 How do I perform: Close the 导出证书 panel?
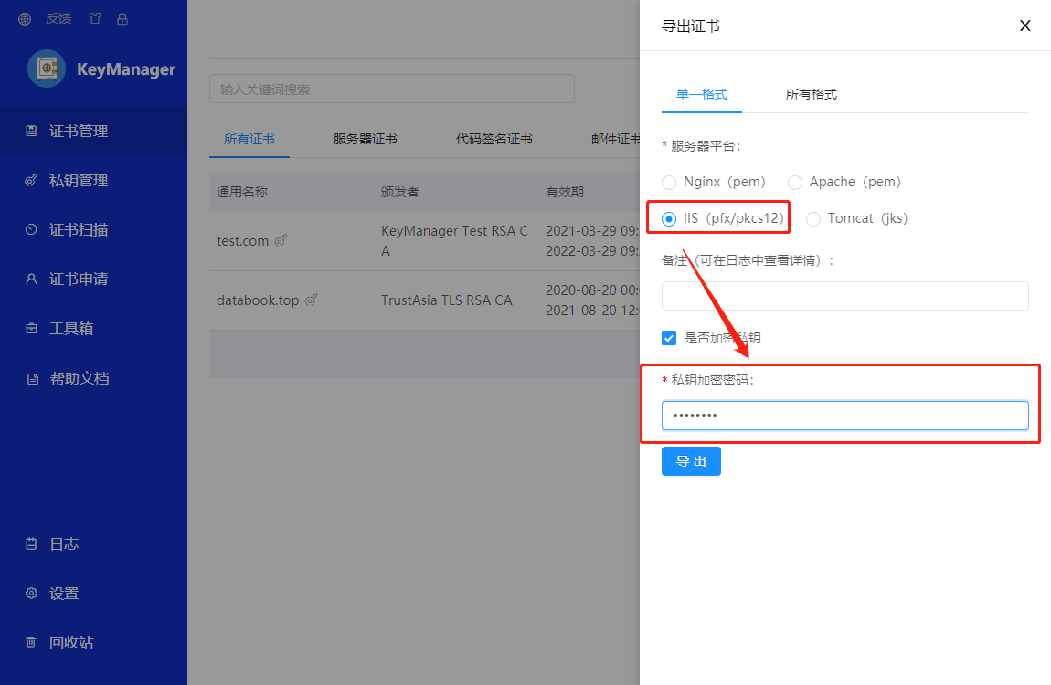(x=1024, y=26)
